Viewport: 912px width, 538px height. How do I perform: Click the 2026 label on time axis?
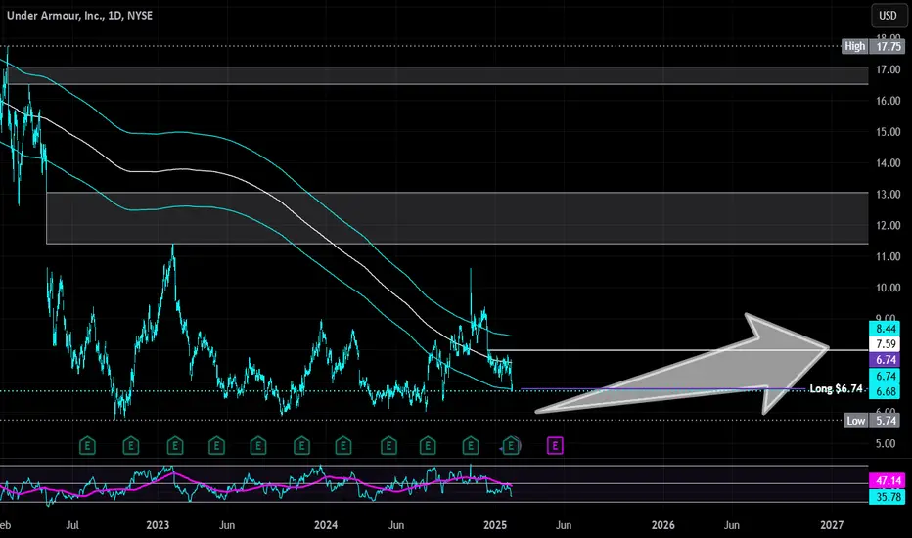click(x=663, y=525)
